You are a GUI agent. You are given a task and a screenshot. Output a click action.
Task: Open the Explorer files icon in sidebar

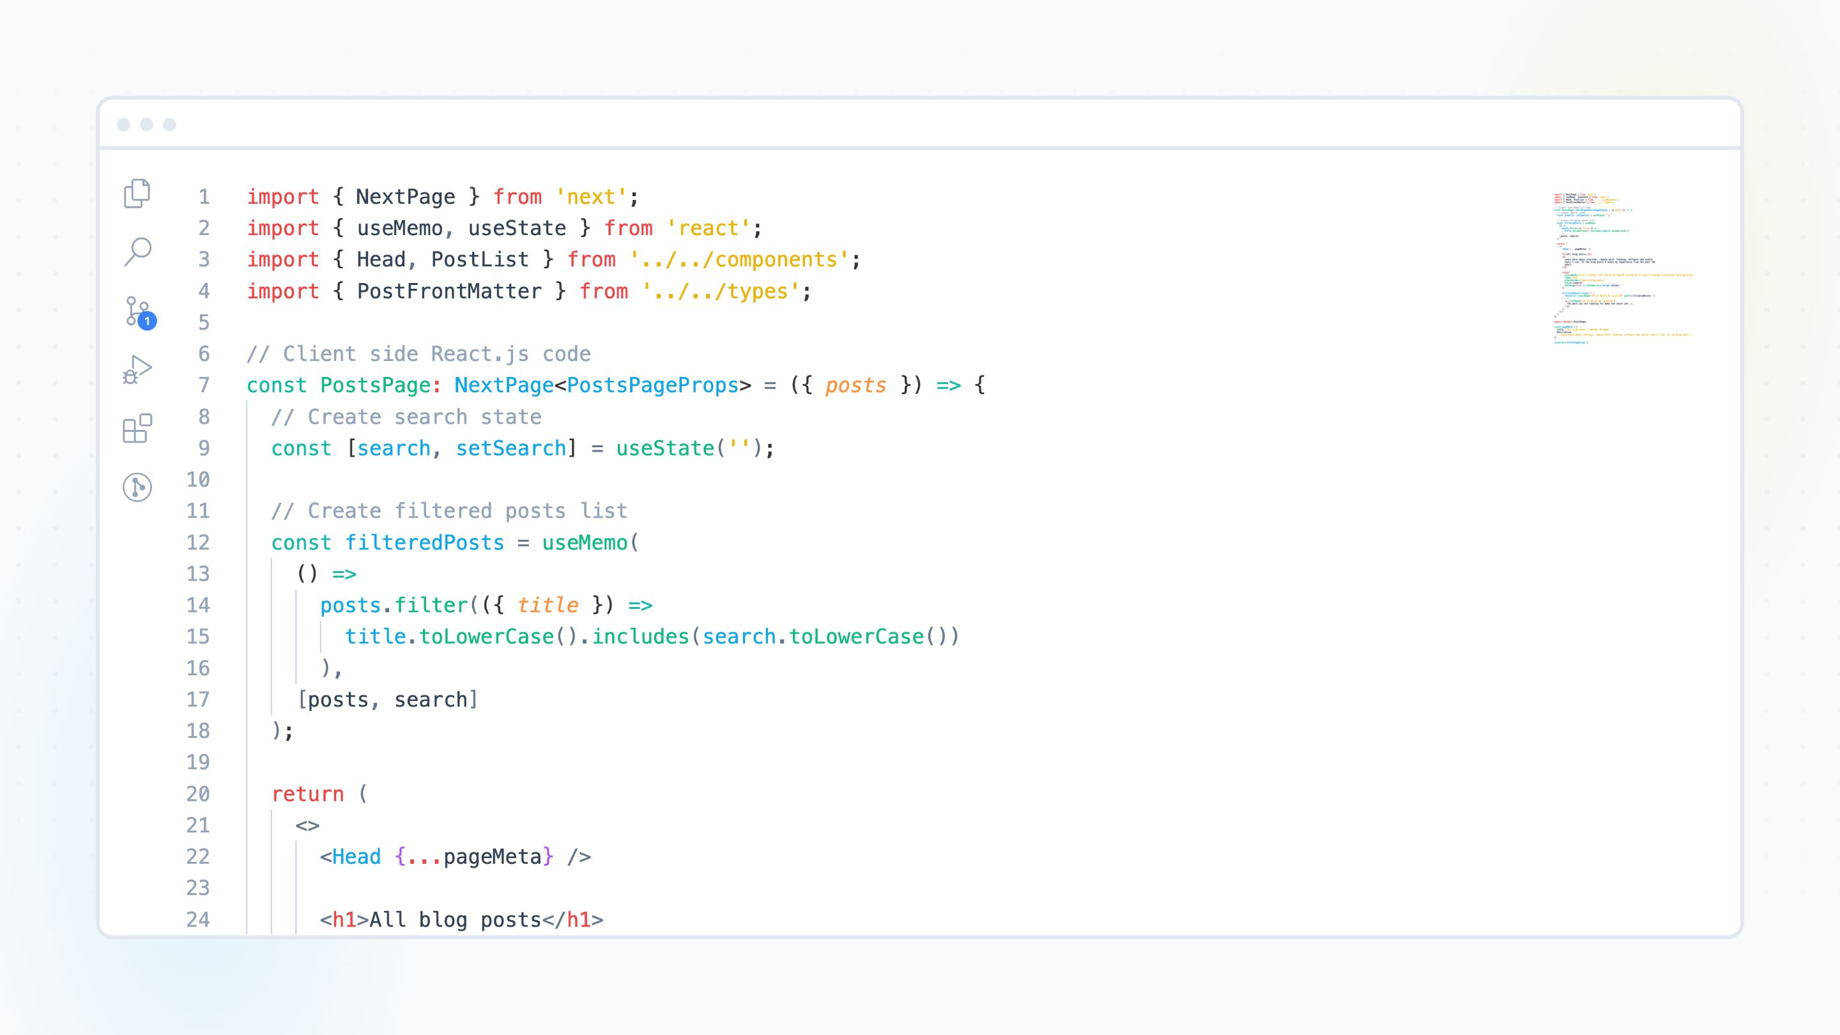pyautogui.click(x=137, y=193)
